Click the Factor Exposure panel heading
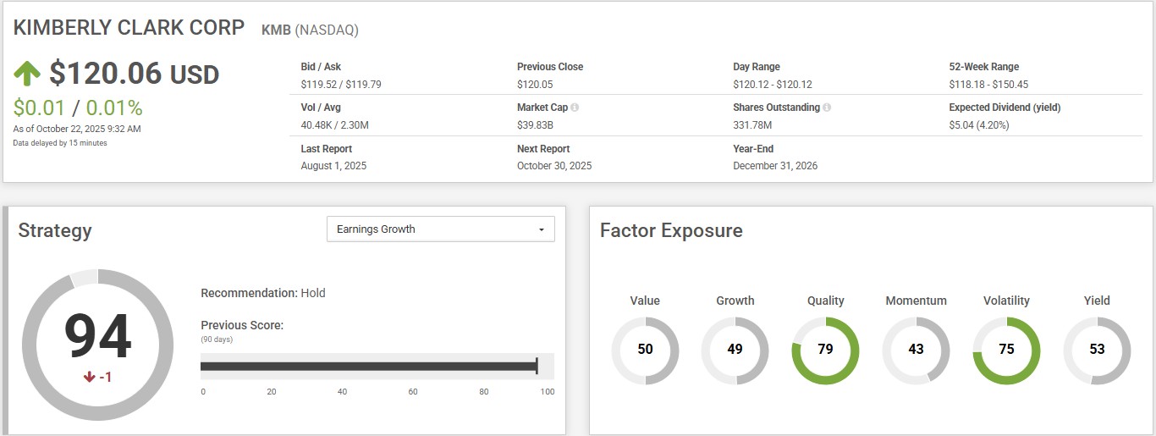This screenshot has width=1156, height=436. pyautogui.click(x=671, y=230)
